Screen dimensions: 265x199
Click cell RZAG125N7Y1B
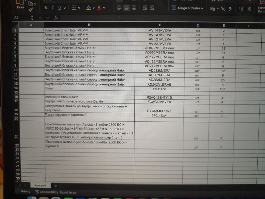159,98
